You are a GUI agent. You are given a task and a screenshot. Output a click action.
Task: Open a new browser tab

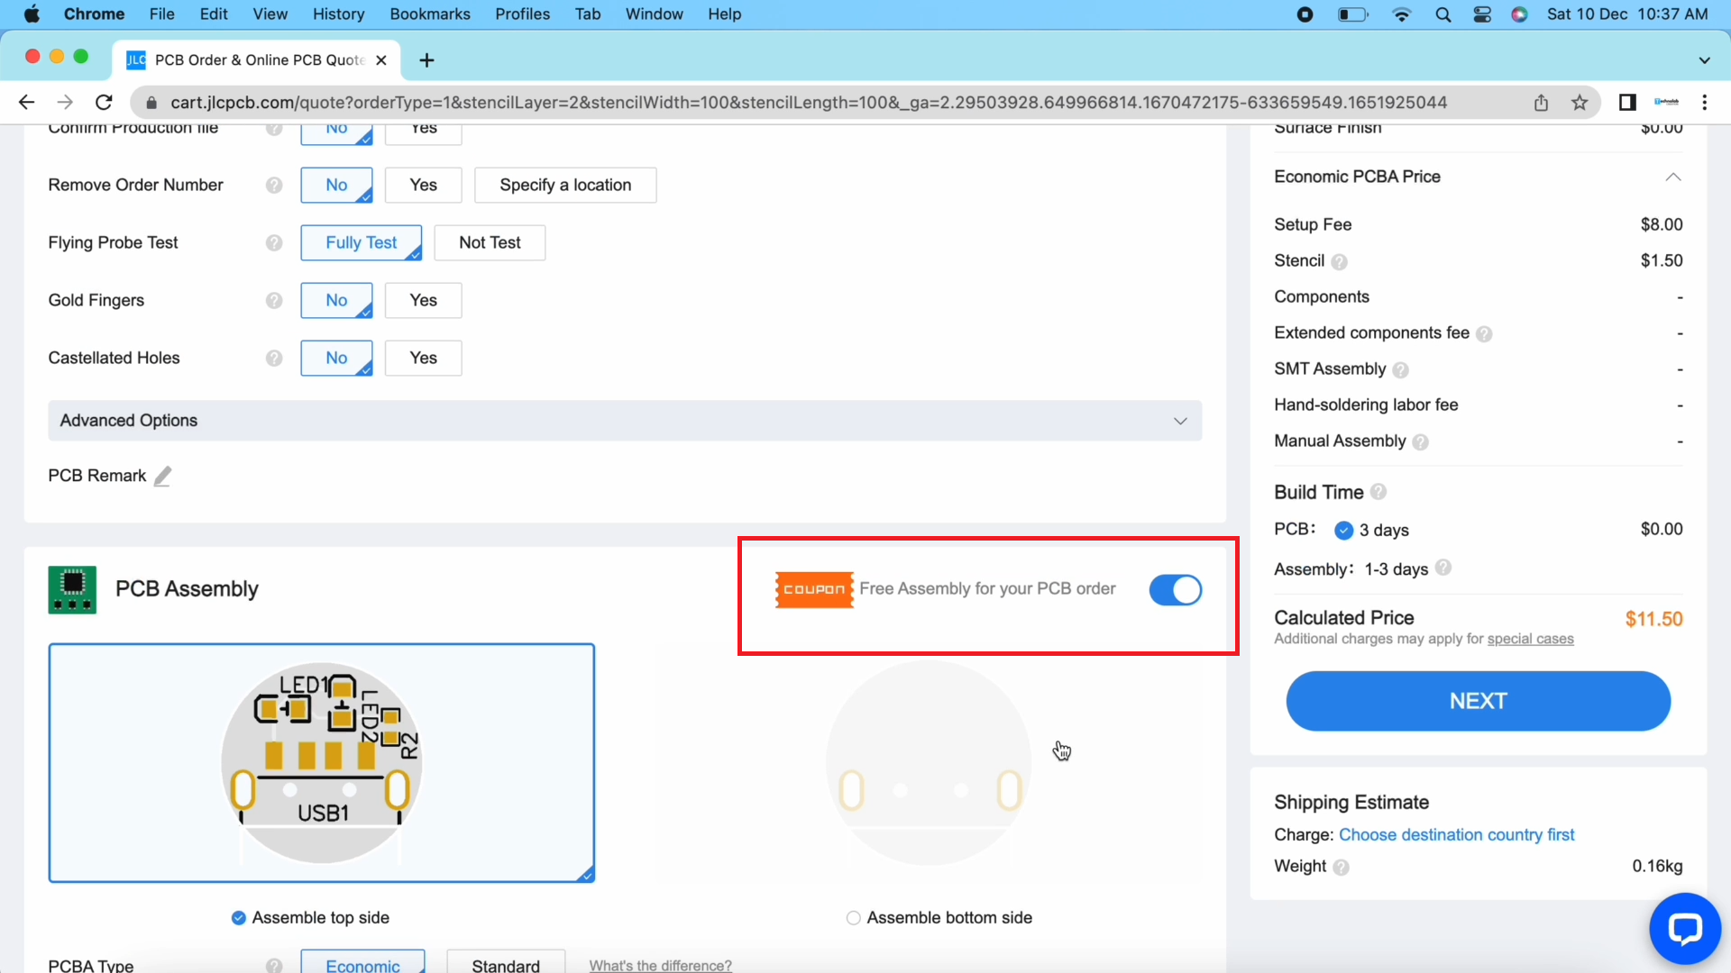coord(427,60)
